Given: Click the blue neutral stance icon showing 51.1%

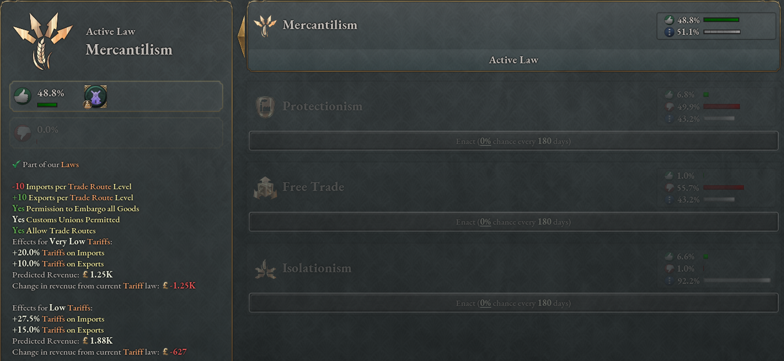Looking at the screenshot, I should (x=670, y=32).
